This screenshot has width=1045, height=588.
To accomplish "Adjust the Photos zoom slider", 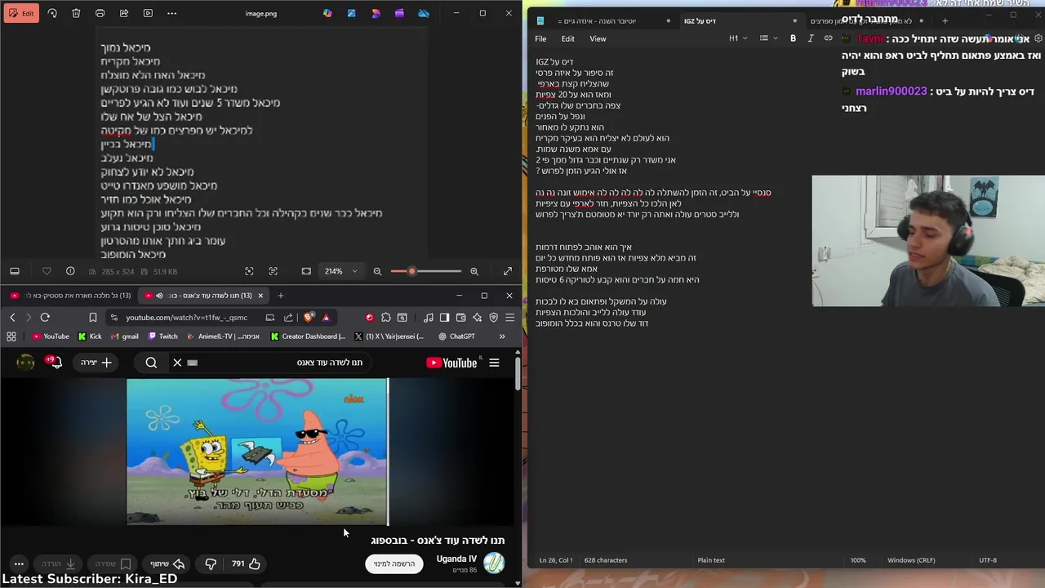I will coord(425,271).
